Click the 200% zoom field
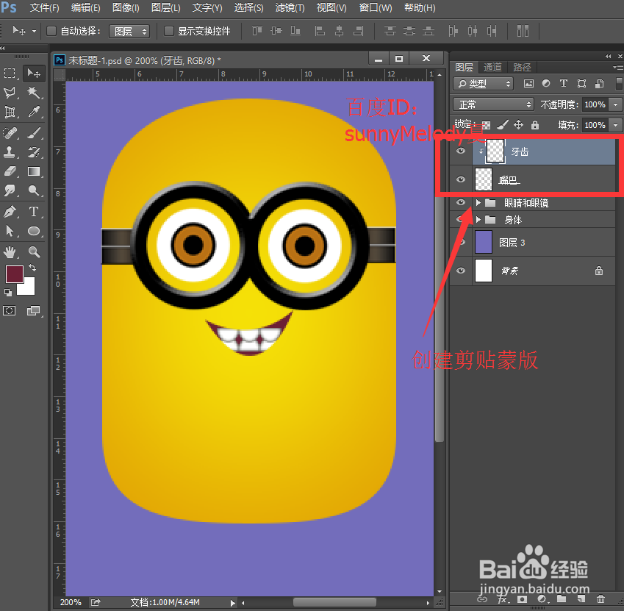Image resolution: width=624 pixels, height=611 pixels. point(71,602)
